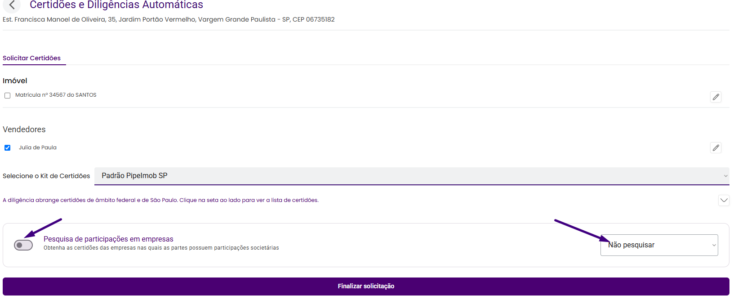Click the Certidões e Diligências Automáticas title
The width and height of the screenshot is (738, 300).
[116, 5]
